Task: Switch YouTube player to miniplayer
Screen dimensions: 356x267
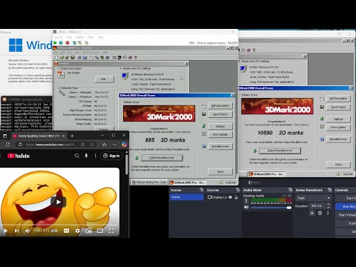Action: [x=88, y=231]
